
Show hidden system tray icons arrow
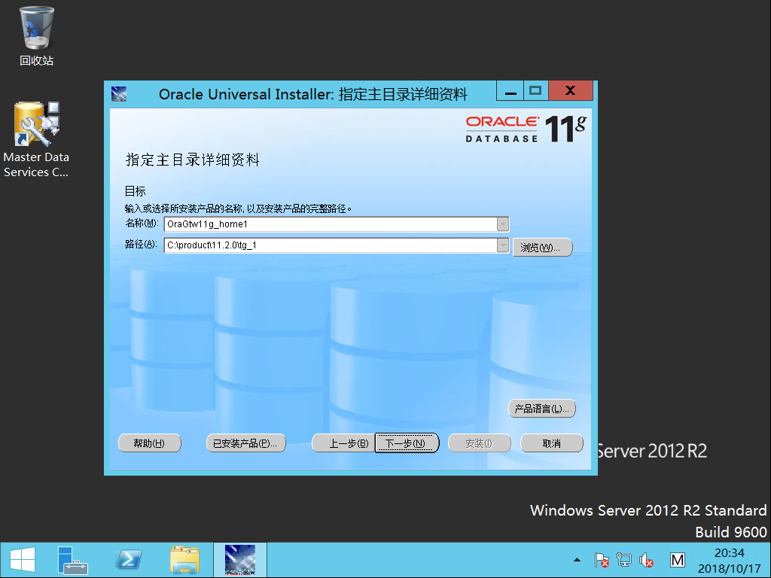(x=577, y=560)
